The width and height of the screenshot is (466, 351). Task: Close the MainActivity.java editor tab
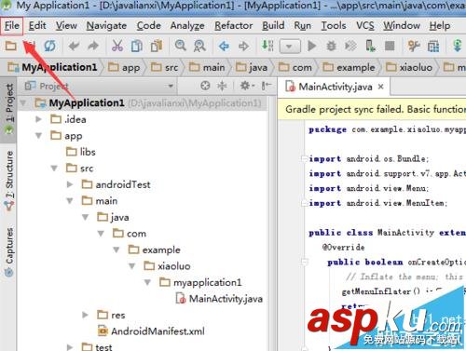pos(381,87)
